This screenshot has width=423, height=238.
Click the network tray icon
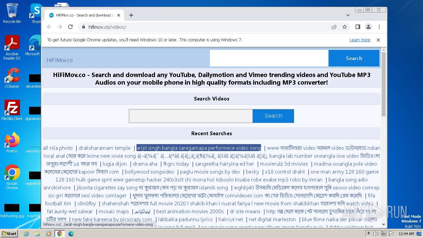pos(384,234)
